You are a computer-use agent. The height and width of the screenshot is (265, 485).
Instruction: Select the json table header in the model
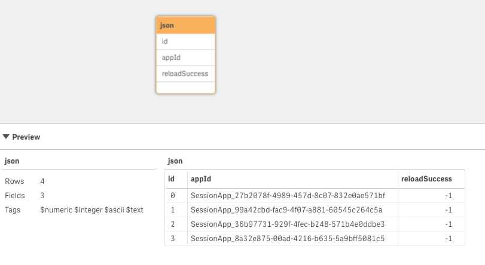click(185, 25)
